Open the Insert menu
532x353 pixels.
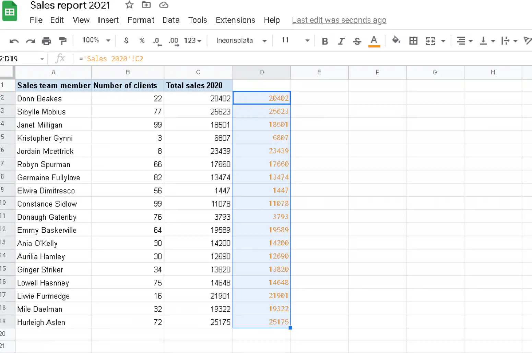[108, 20]
